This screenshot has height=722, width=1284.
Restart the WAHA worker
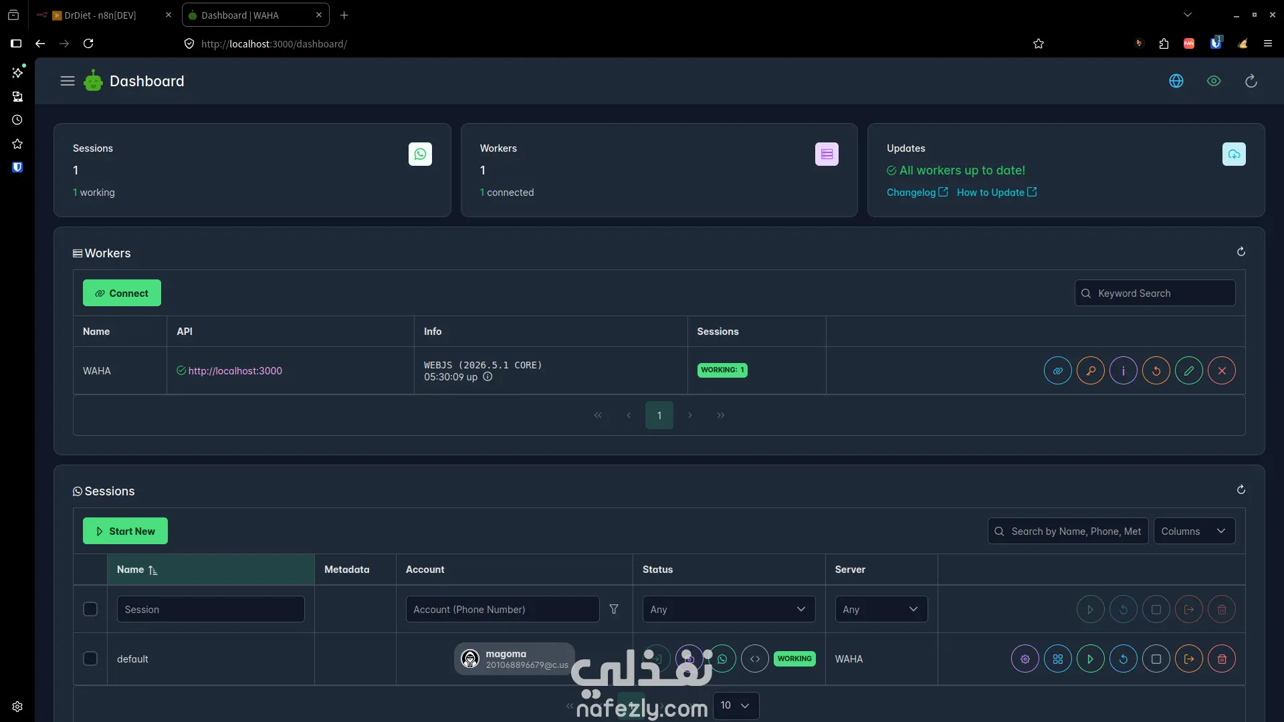click(x=1156, y=370)
